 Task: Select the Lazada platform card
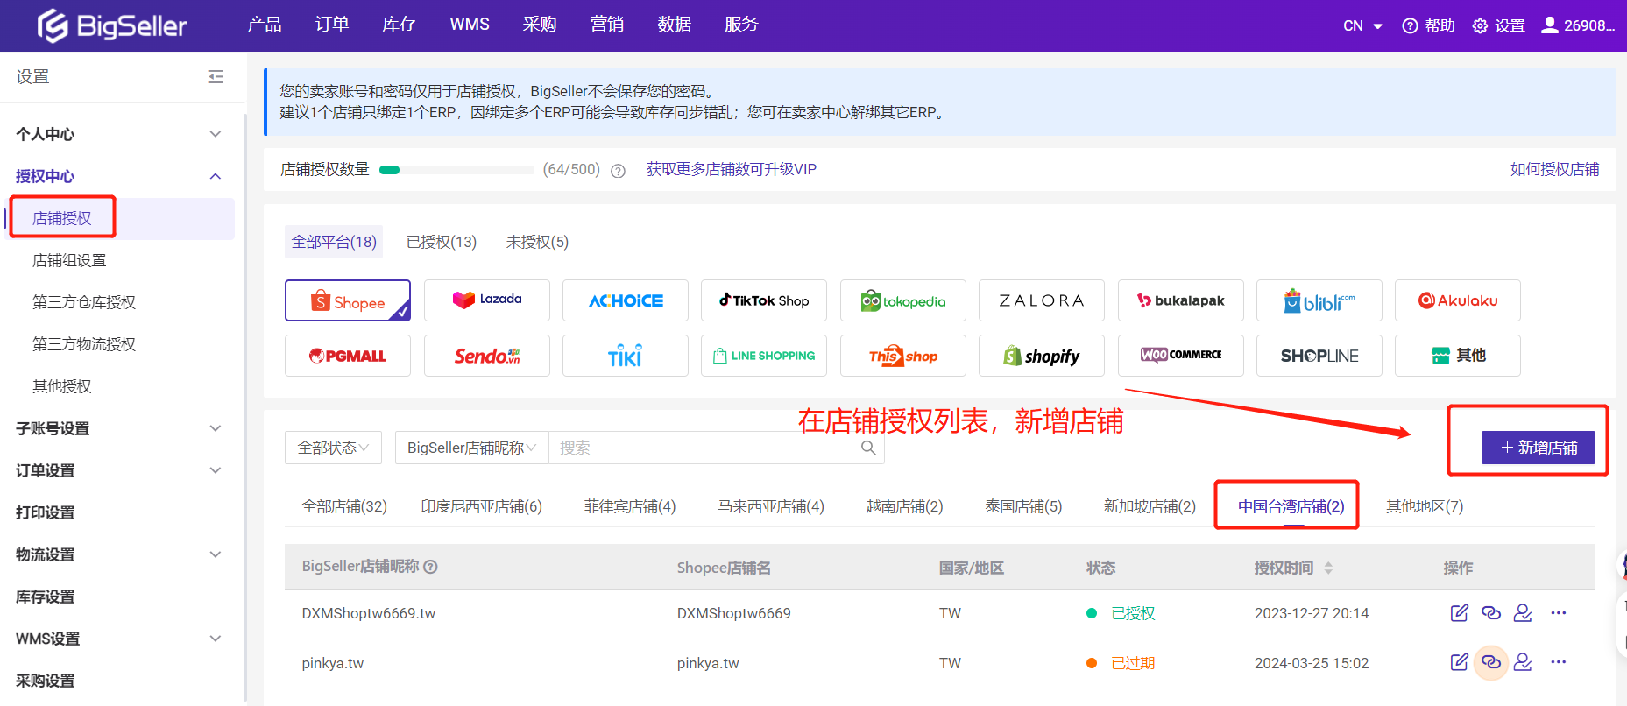[x=487, y=300]
